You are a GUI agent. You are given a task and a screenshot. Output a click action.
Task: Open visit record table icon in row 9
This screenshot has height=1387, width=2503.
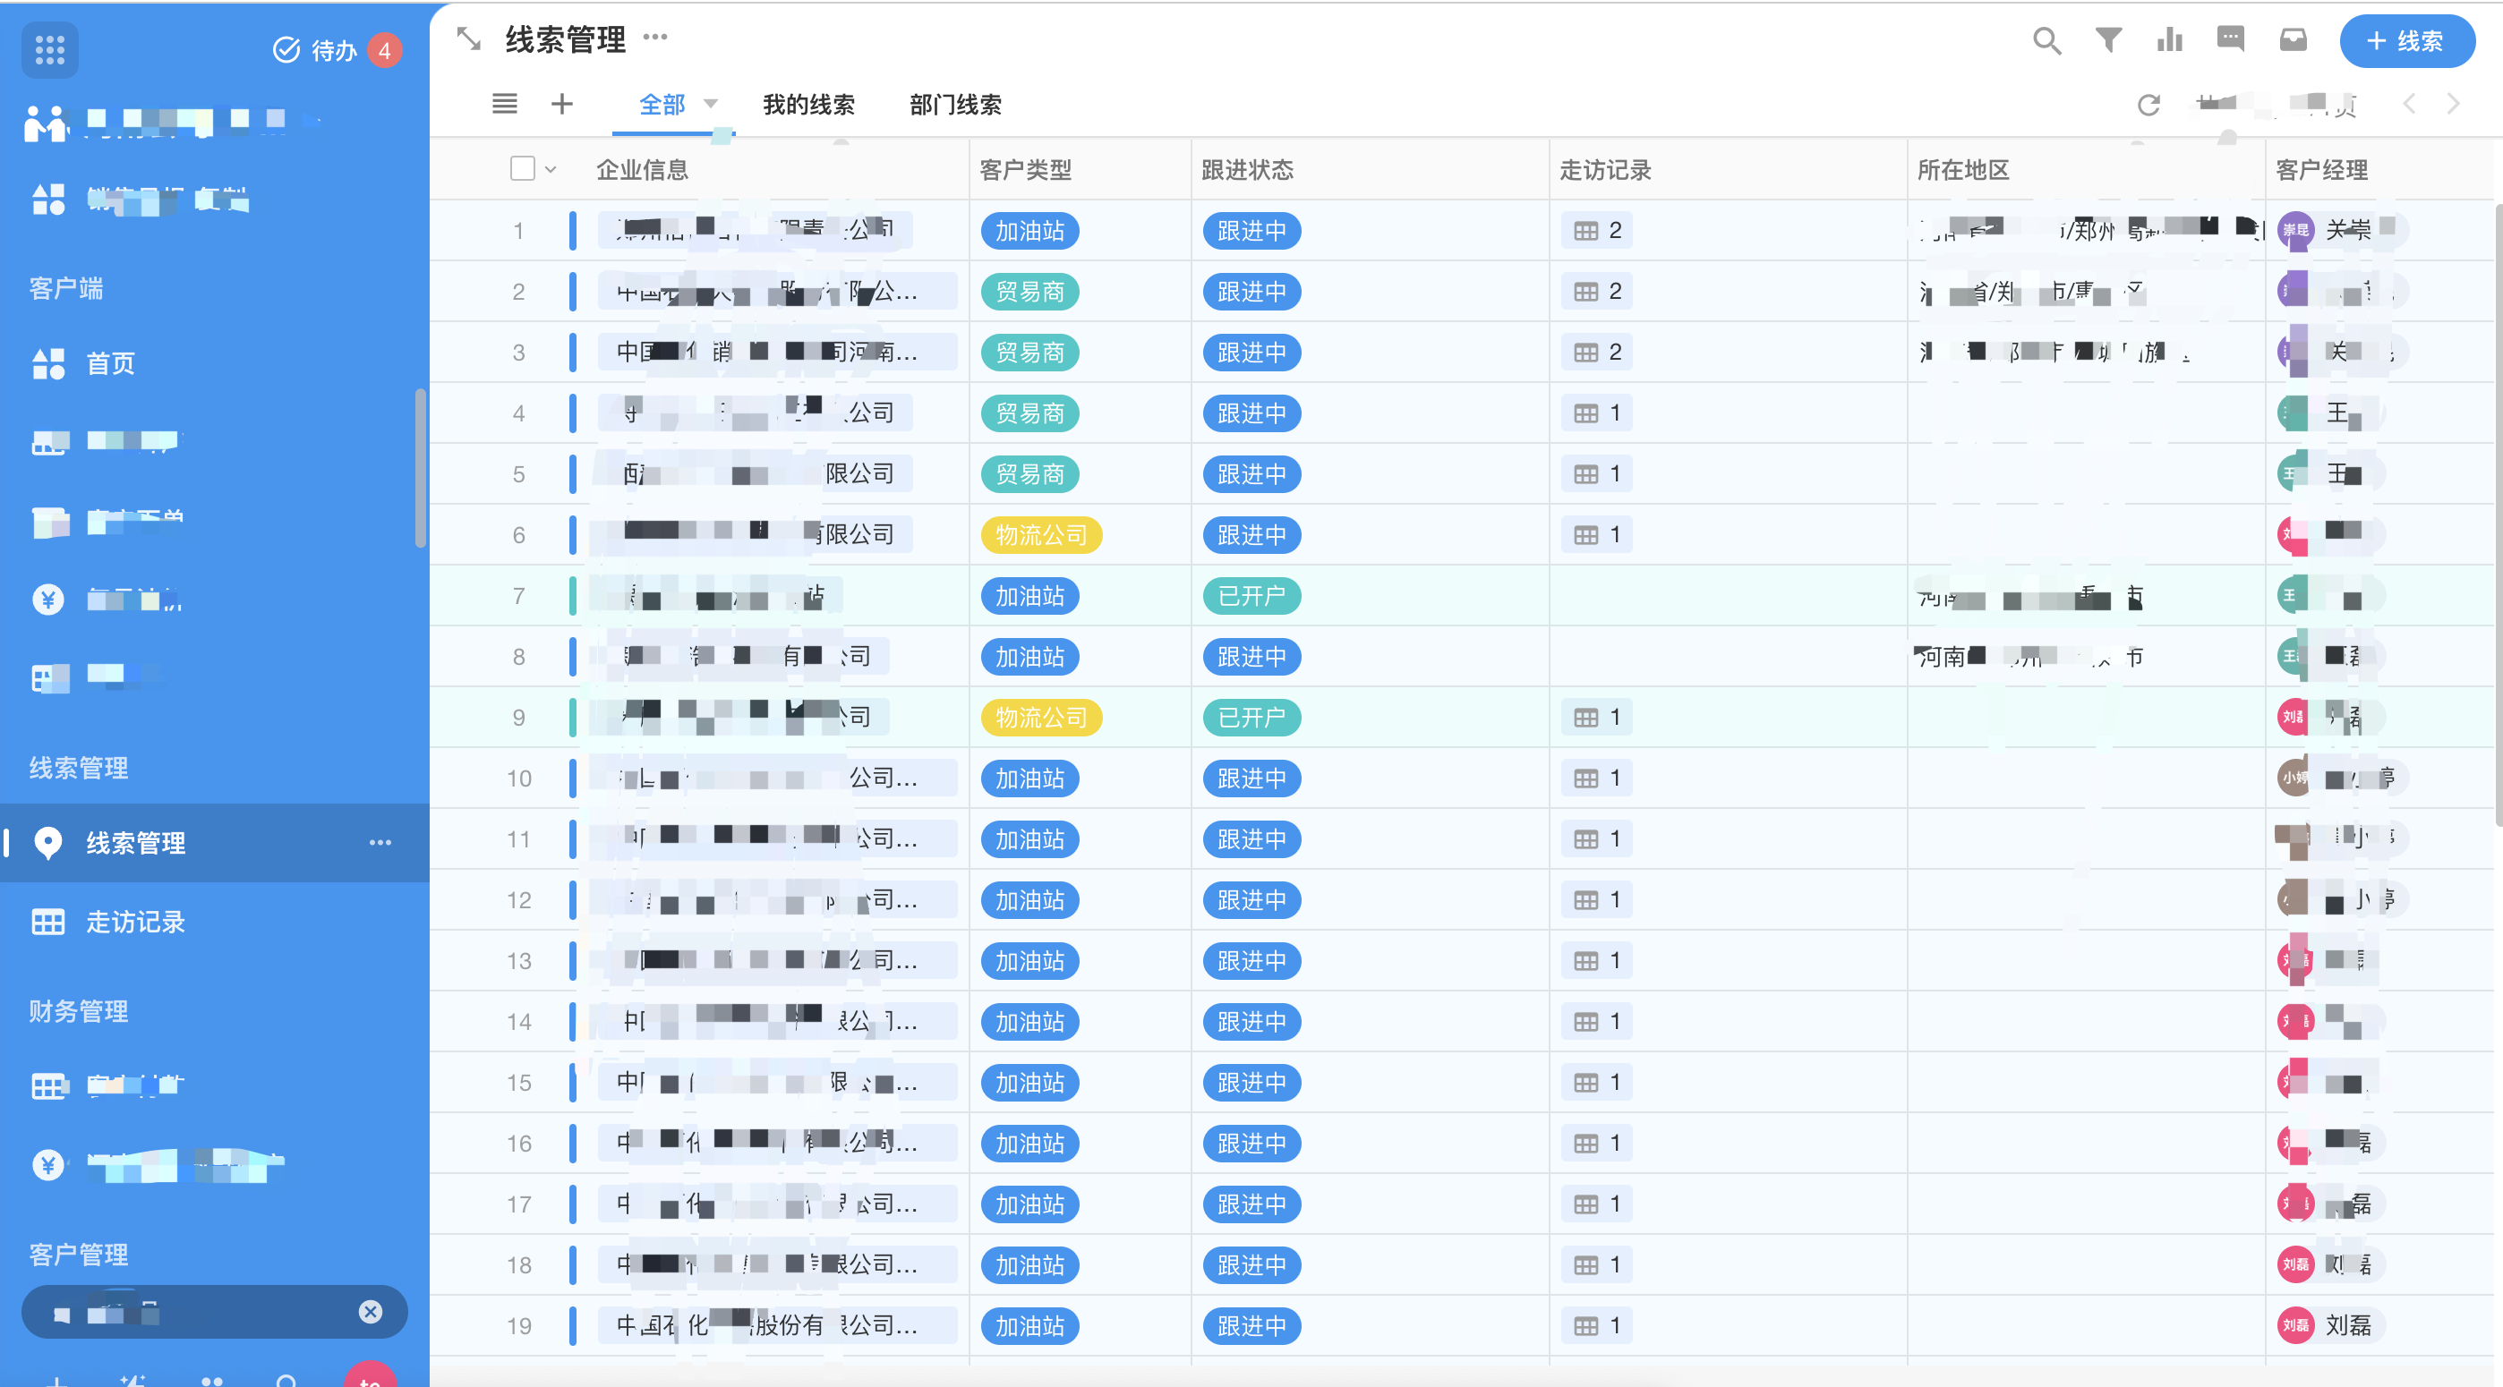point(1585,718)
